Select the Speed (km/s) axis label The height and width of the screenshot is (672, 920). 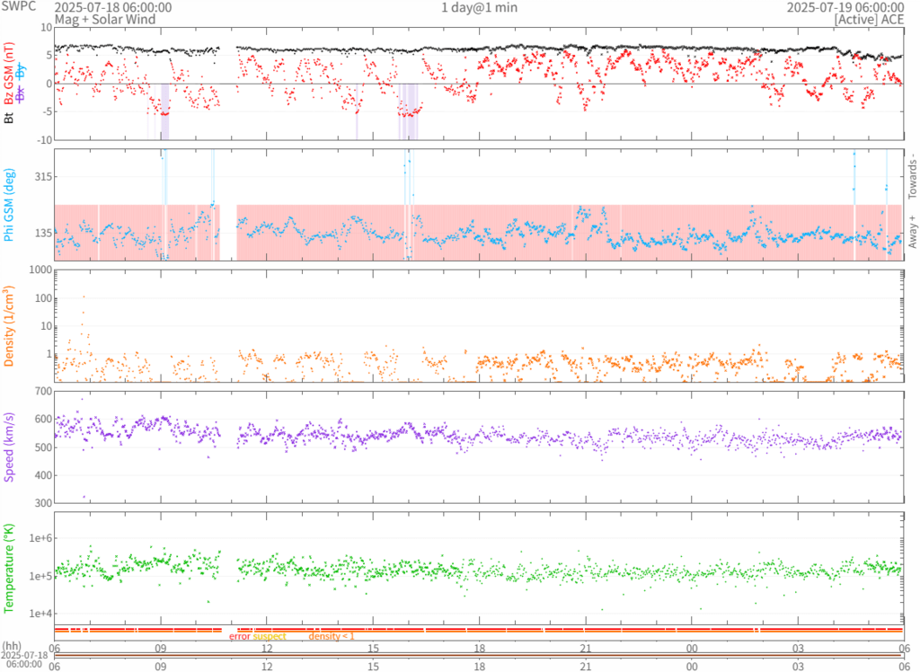(10, 447)
